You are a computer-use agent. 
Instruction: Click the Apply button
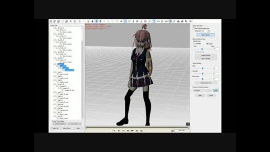[200, 95]
